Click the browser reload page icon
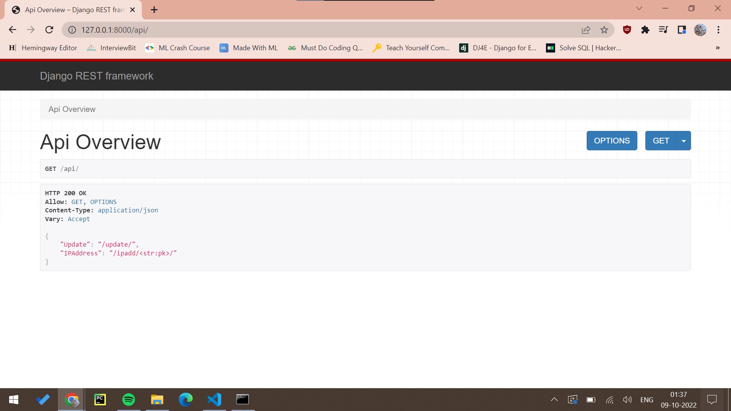731x411 pixels. 49,30
